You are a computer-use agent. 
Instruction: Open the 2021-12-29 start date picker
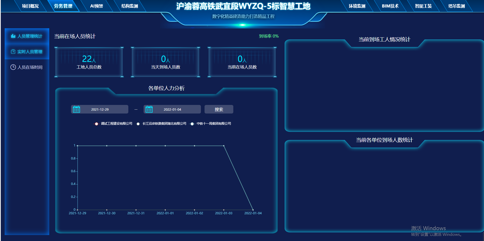pos(100,109)
